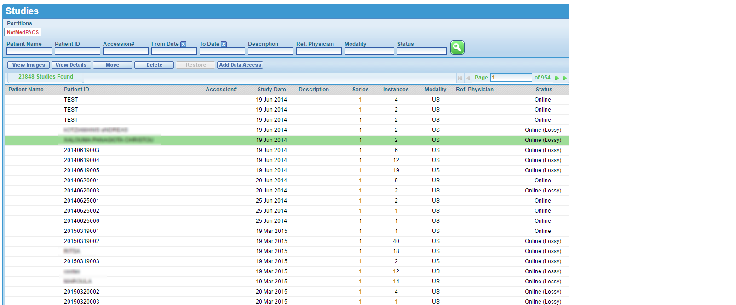Click the View Images button
The image size is (736, 305).
(x=29, y=65)
